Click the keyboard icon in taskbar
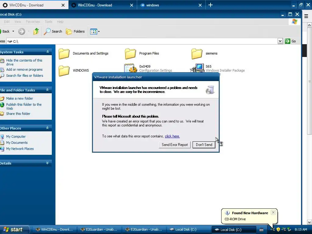Screen dimensions: 312x234 tap(261, 230)
